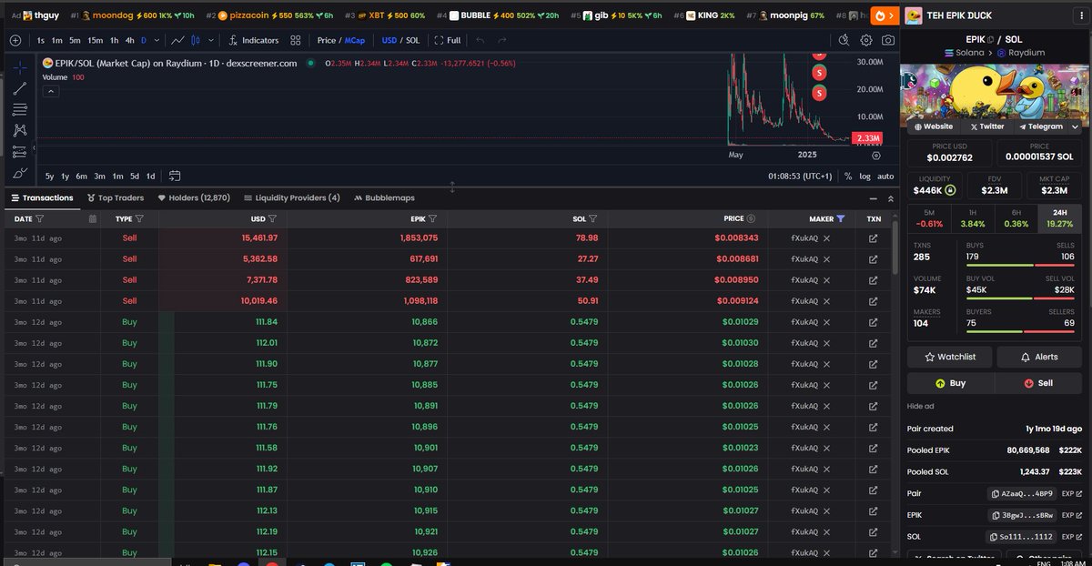Add EPIK to Watchlist

(949, 357)
